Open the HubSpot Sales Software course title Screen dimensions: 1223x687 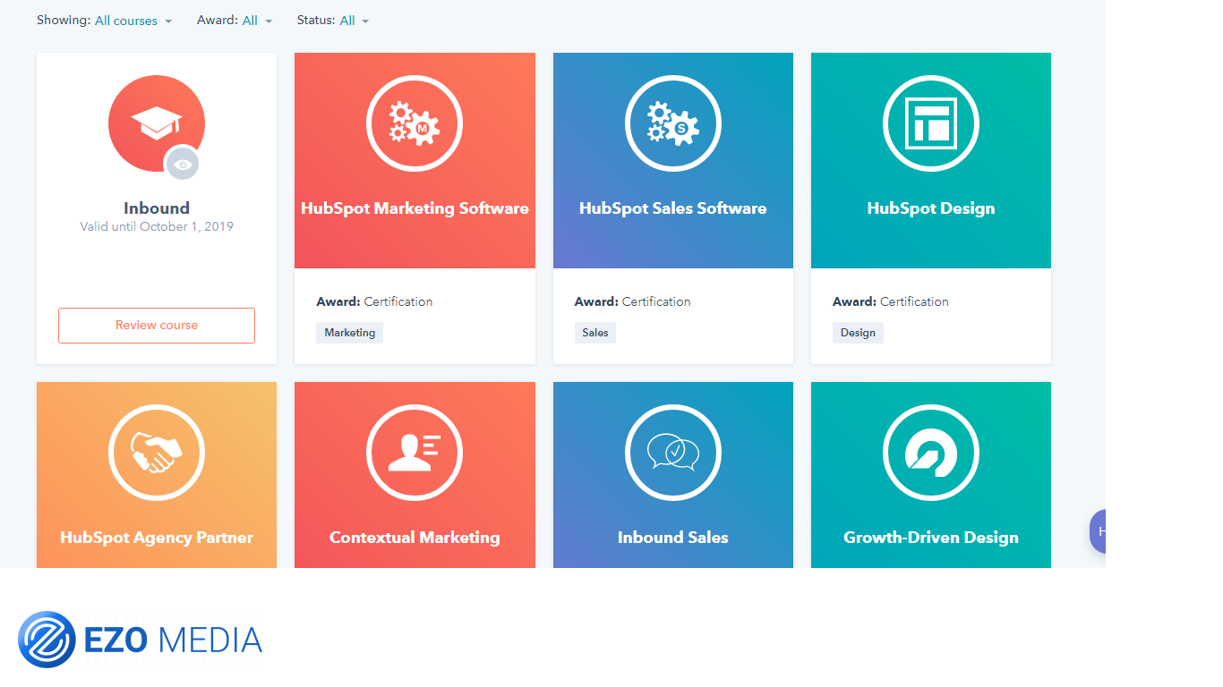pos(673,208)
